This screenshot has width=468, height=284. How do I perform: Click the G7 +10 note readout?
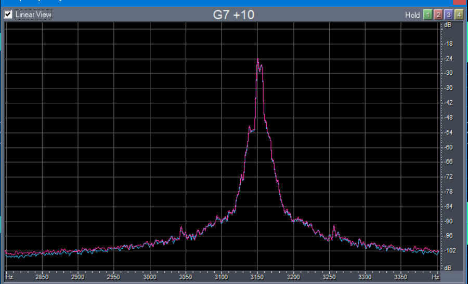point(233,15)
